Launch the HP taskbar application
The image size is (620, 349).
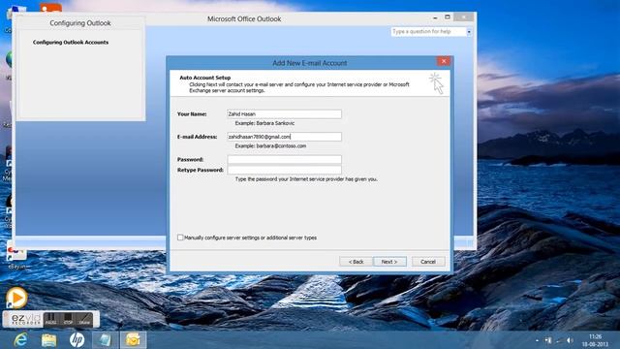(77, 340)
